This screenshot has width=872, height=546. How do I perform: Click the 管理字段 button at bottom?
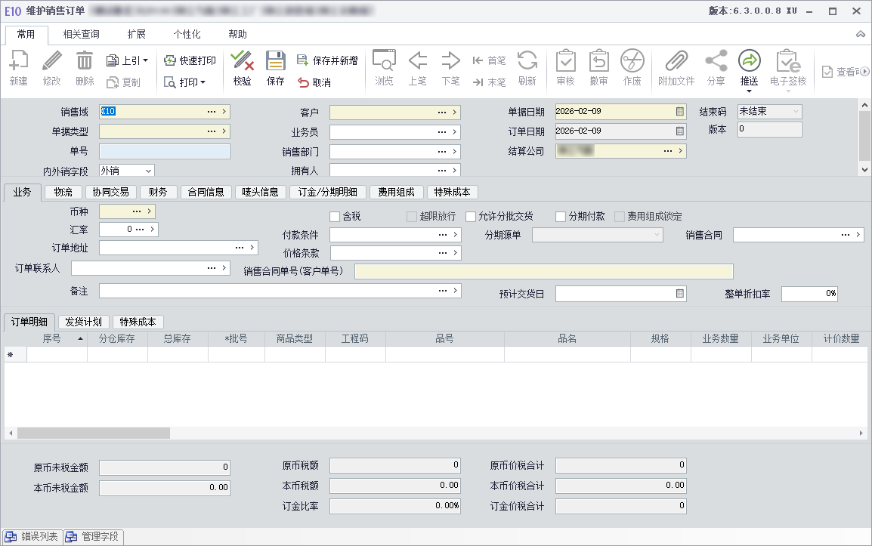[x=93, y=537]
